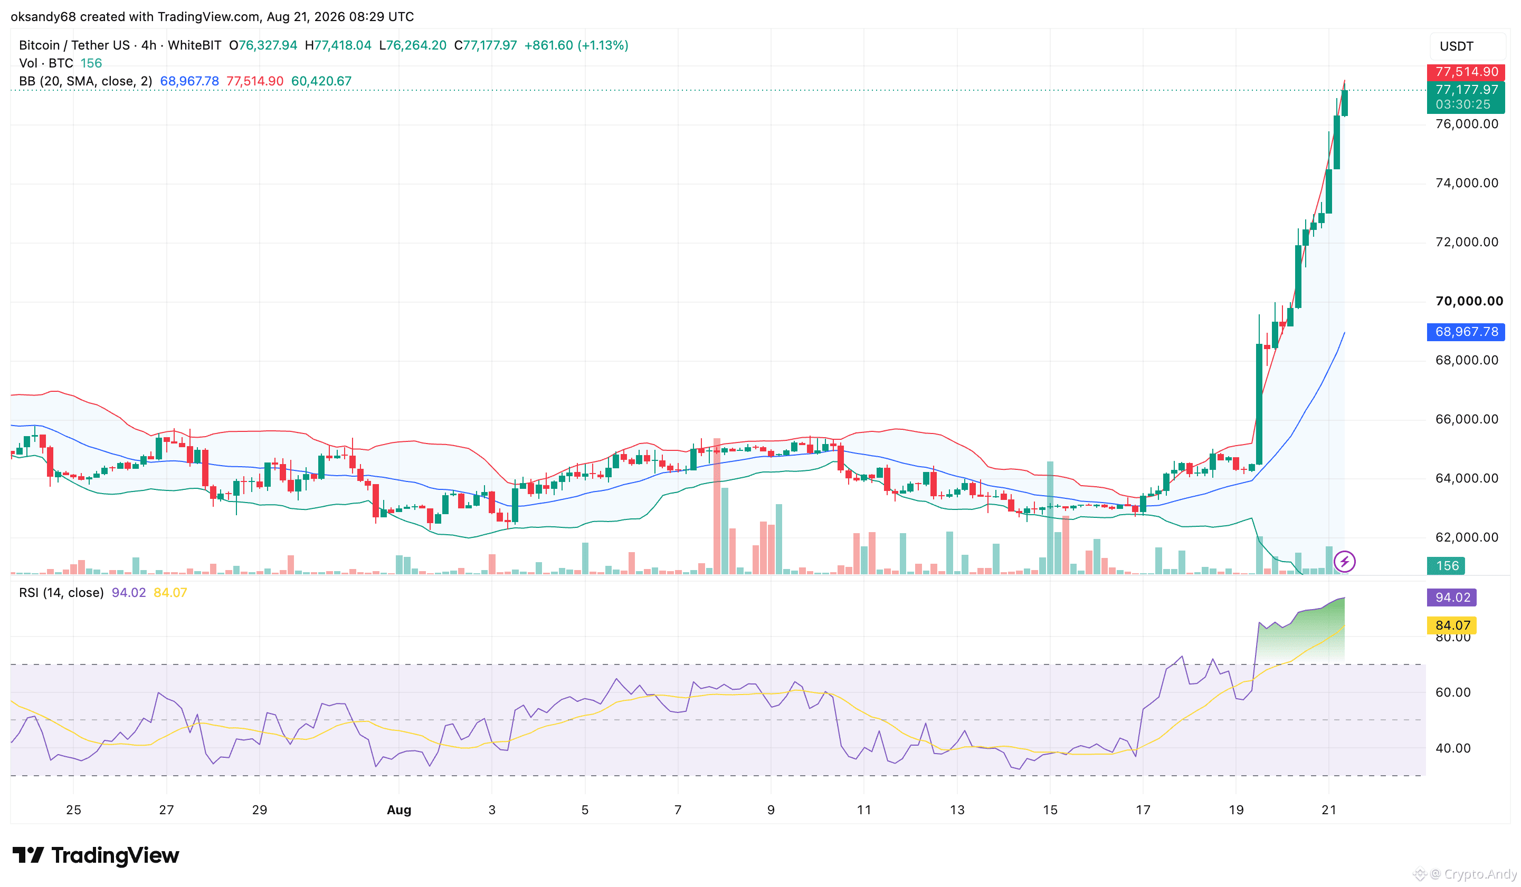The width and height of the screenshot is (1521, 887).
Task: Click the Aug month label on the time axis
Action: pyautogui.click(x=399, y=810)
